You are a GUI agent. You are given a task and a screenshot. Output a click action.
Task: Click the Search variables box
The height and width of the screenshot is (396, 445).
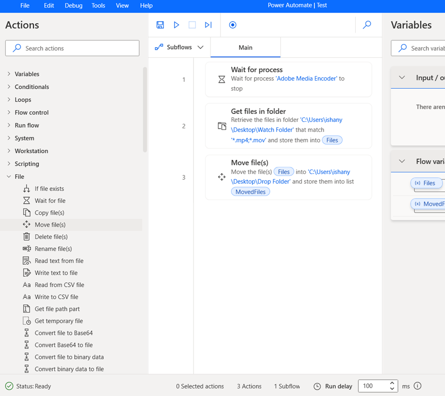[x=418, y=48]
